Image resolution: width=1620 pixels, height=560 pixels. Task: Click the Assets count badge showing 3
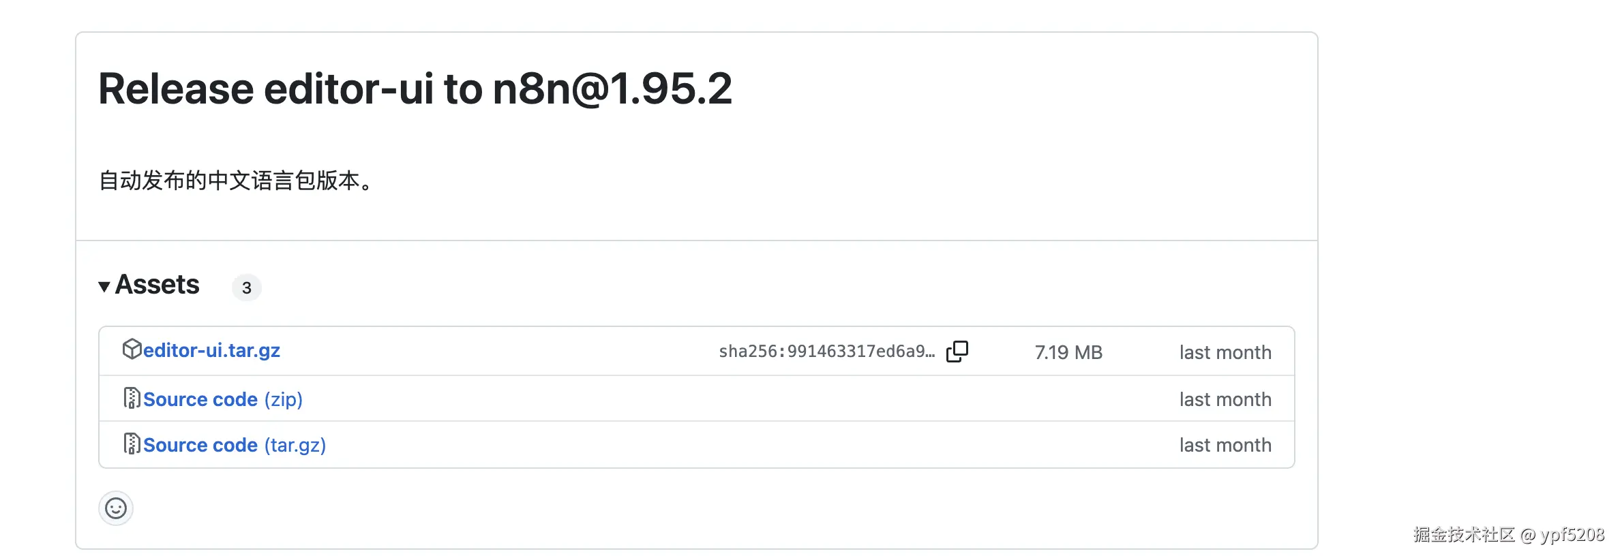pos(247,287)
